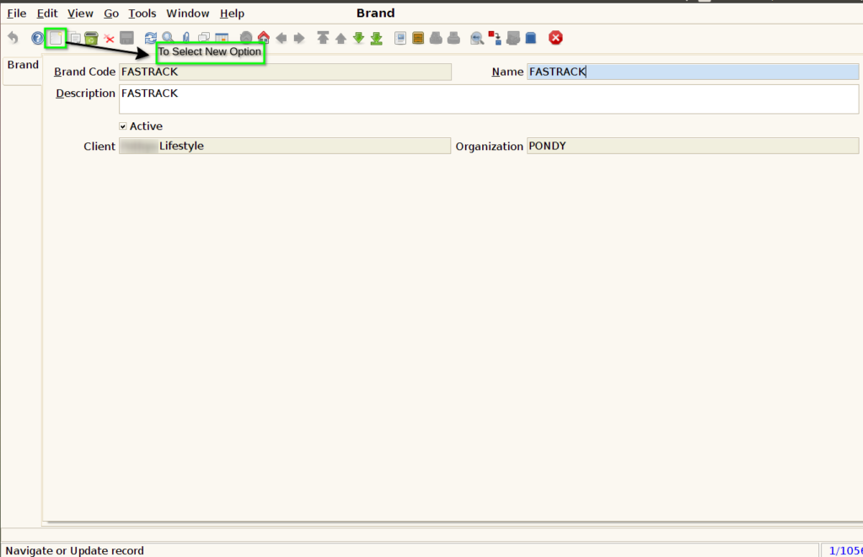The width and height of the screenshot is (863, 557).
Task: Go to next record green down arrow
Action: [x=359, y=38]
